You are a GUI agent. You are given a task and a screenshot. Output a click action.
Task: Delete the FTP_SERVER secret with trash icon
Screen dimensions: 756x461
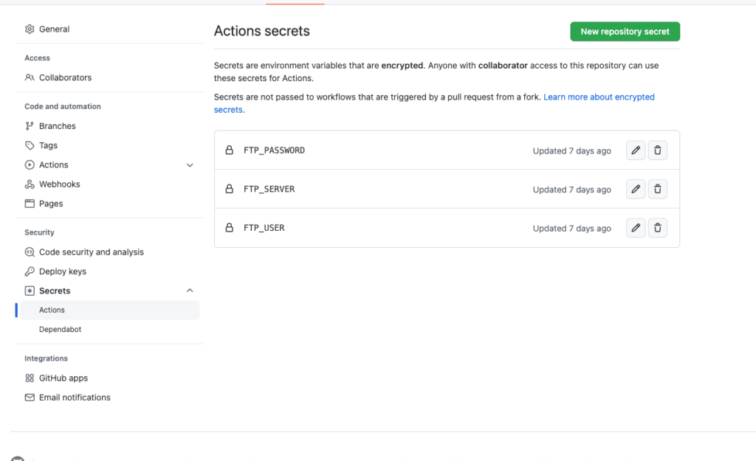pos(657,189)
